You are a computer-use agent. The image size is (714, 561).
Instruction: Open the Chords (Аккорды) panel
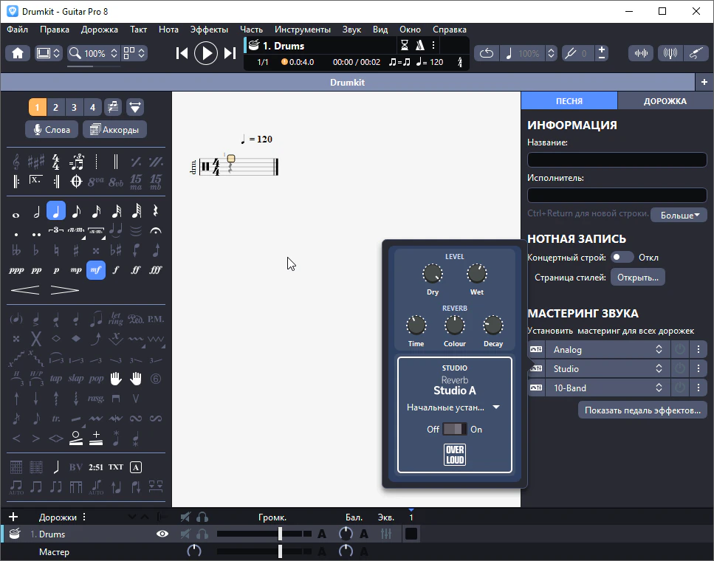click(x=114, y=130)
